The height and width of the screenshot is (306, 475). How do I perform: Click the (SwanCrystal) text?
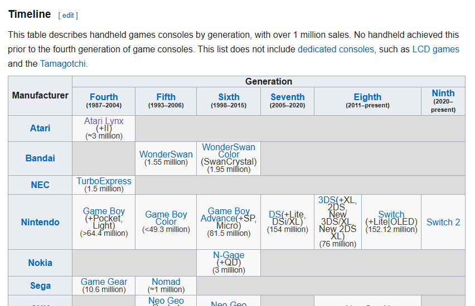tap(229, 161)
